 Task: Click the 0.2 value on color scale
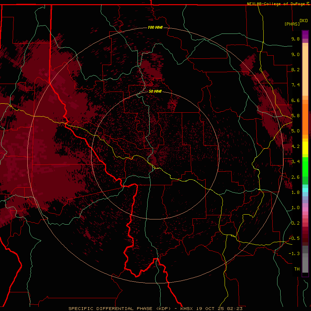coord(295,223)
